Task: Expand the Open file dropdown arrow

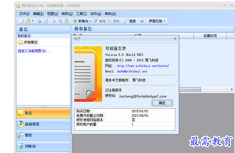Action: coord(33,21)
